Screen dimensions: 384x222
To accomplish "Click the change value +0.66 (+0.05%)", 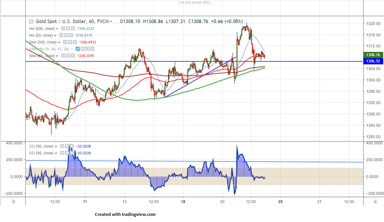I will (x=227, y=21).
